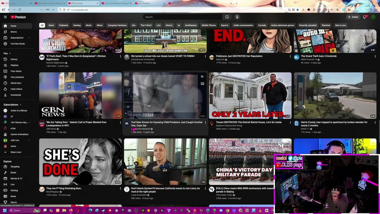Open Gaming under Explore
This screenshot has height=214, width=380.
(x=17, y=190)
